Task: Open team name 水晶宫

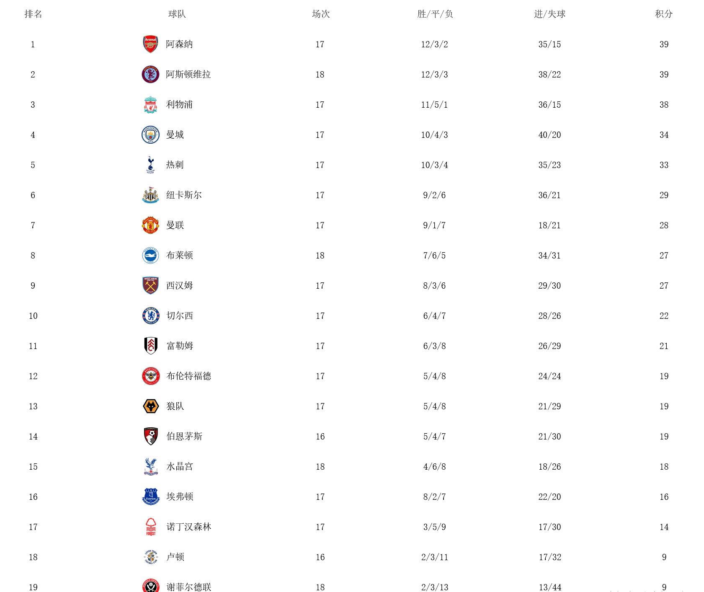Action: click(180, 466)
